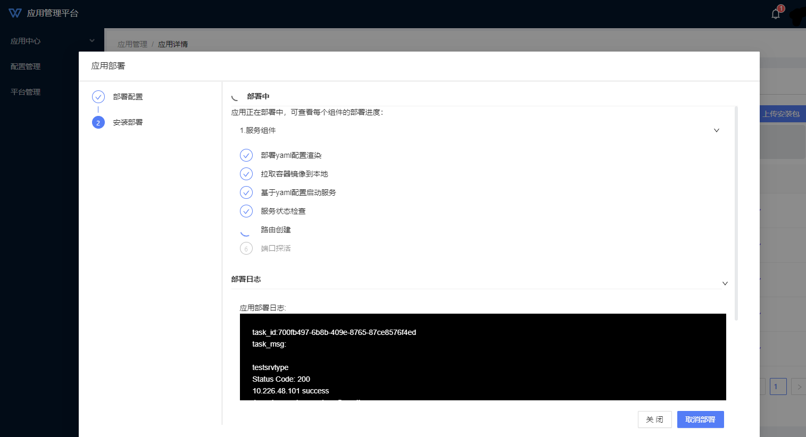The width and height of the screenshot is (806, 437).
Task: Click the 部署配置 completed step checkmark
Action: click(x=98, y=97)
